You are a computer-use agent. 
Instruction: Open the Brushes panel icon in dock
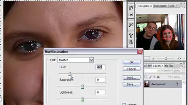pos(131,35)
